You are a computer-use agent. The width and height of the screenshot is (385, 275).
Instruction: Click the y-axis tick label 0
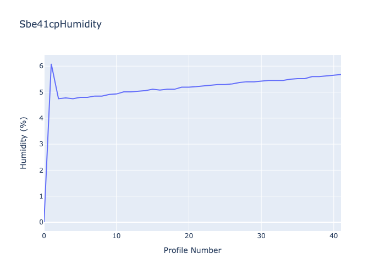pos(41,222)
